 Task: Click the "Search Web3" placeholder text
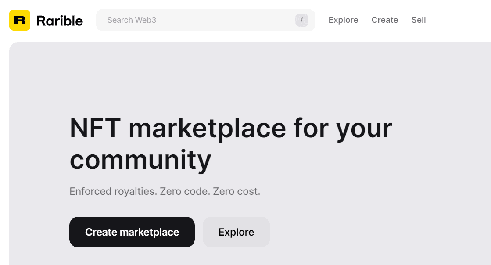click(132, 20)
